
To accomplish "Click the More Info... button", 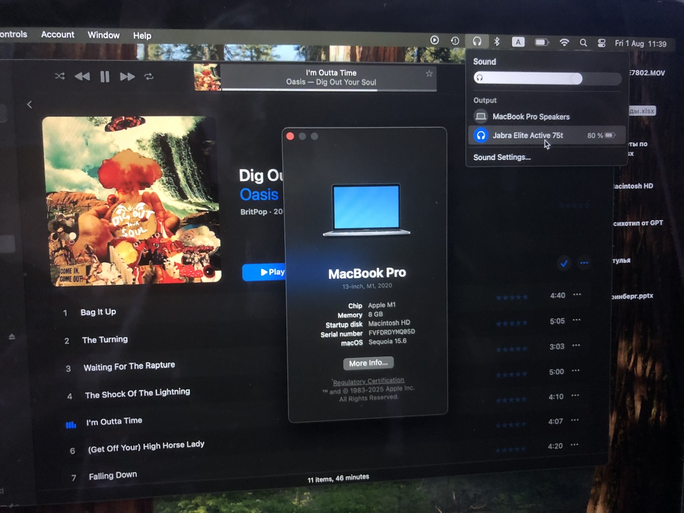I will point(368,363).
